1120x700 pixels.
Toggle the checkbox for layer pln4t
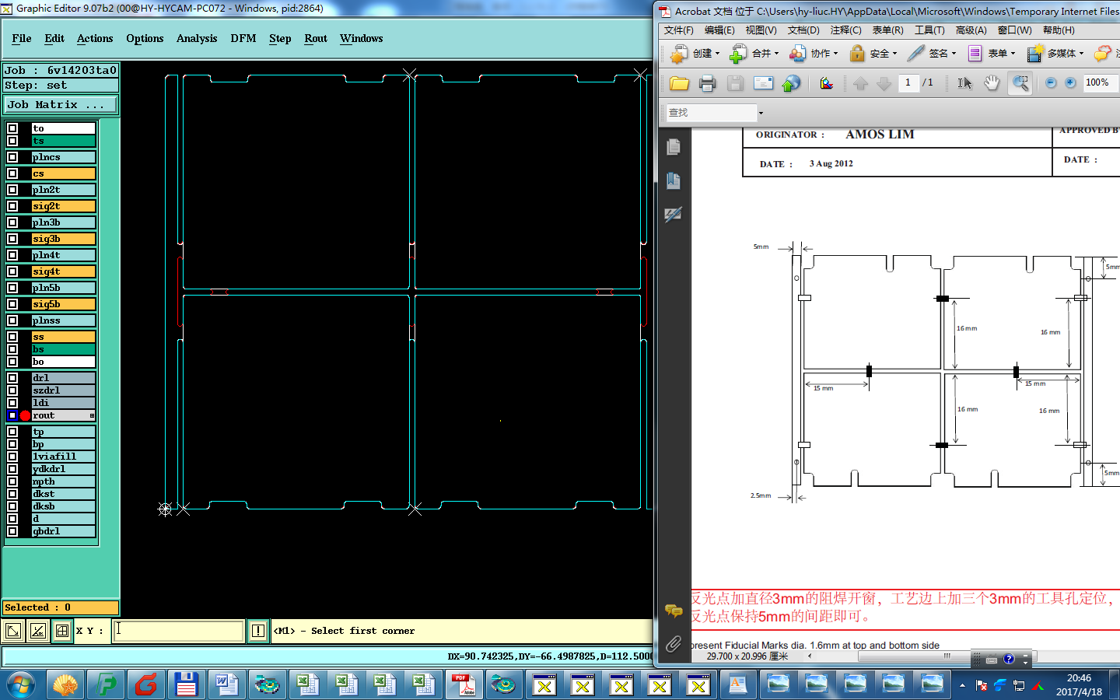(12, 255)
